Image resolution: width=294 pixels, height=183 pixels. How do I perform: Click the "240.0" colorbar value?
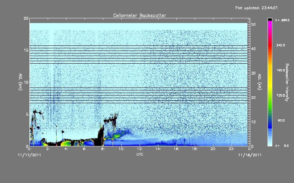pyautogui.click(x=281, y=45)
